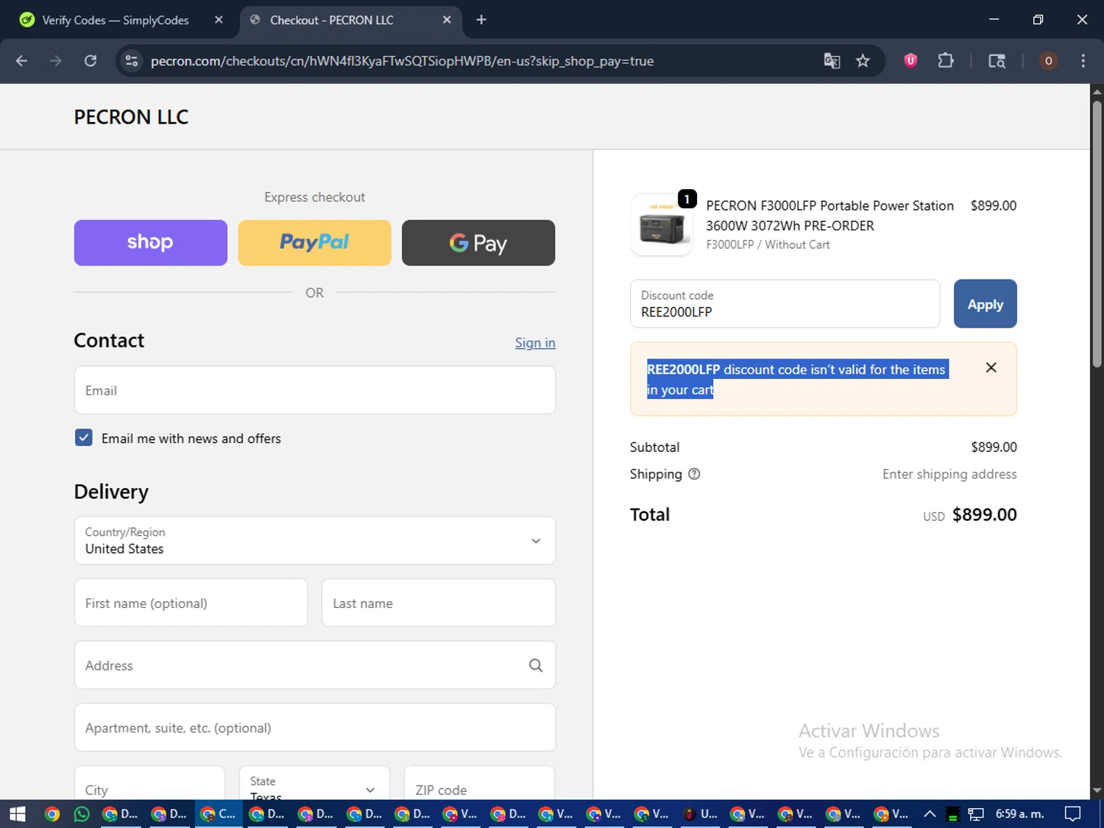Click the Enter shipping address text

click(949, 474)
